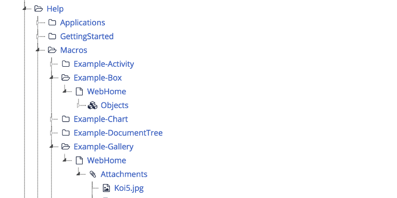The width and height of the screenshot is (397, 198).
Task: Click the folder icon next to GettingStarted
Action: point(52,36)
